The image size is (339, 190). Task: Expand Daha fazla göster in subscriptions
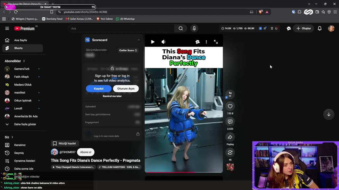[23, 124]
